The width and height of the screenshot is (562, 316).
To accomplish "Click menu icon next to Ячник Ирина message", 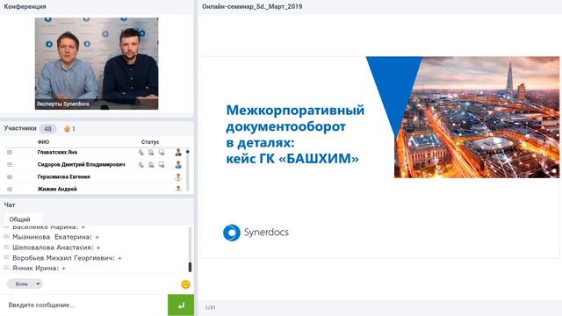I will (x=6, y=268).
